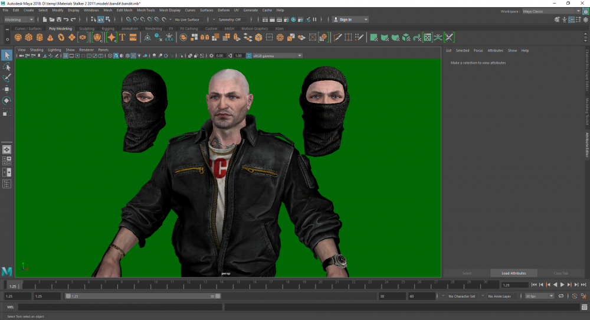The height and width of the screenshot is (320, 590).
Task: Select the Paint Selection tool
Action: (6, 78)
